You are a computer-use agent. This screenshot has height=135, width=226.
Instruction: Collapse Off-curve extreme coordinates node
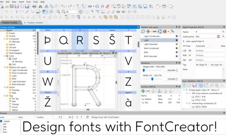[187, 93]
